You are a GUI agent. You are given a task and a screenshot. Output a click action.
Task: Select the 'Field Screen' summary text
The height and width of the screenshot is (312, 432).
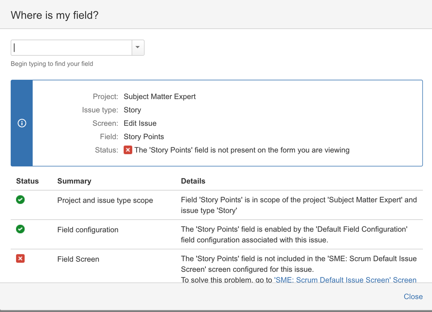tap(78, 259)
